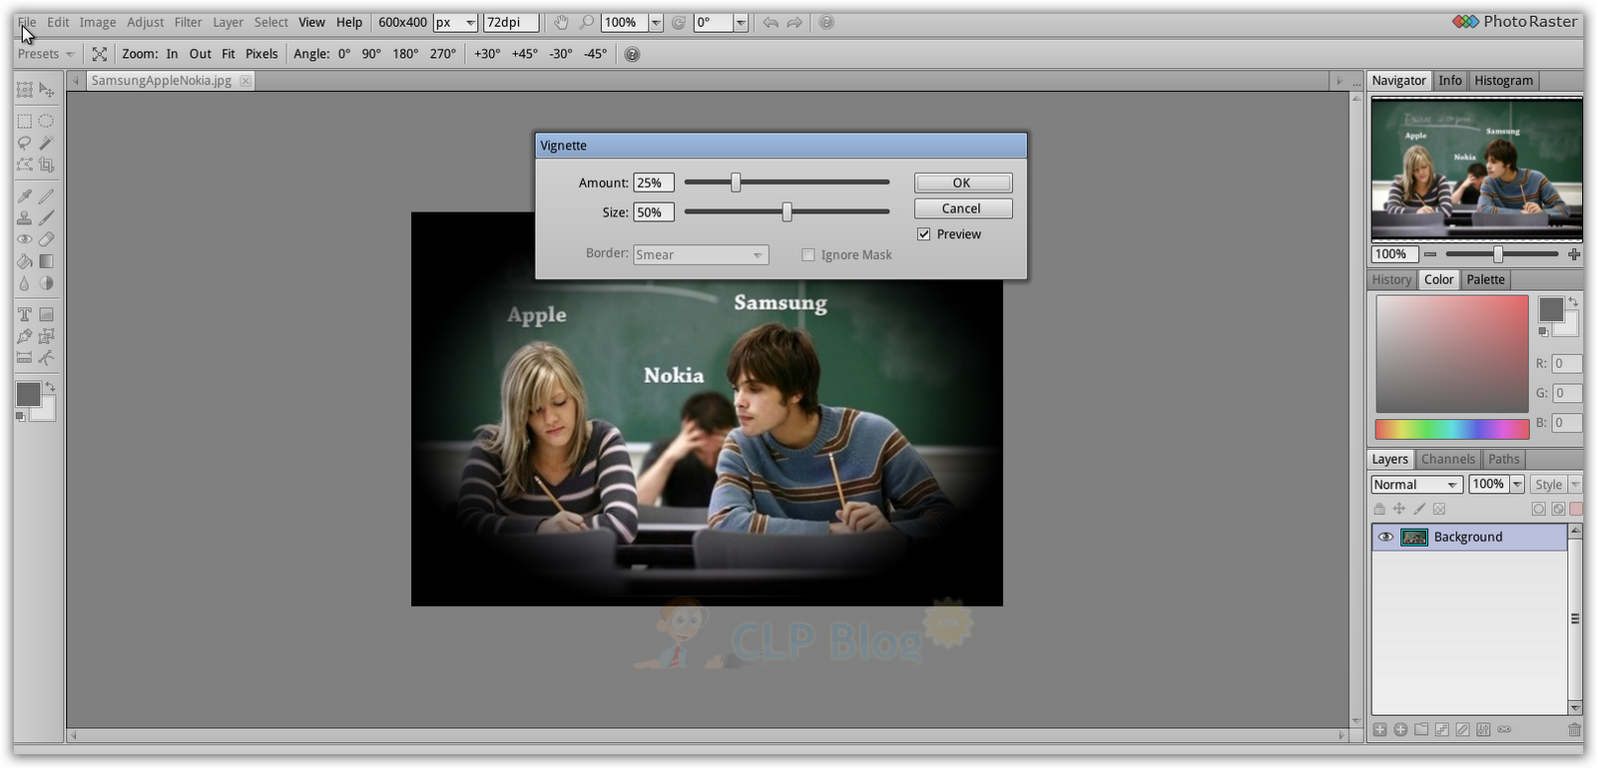Click the Fit zoom option

point(229,54)
